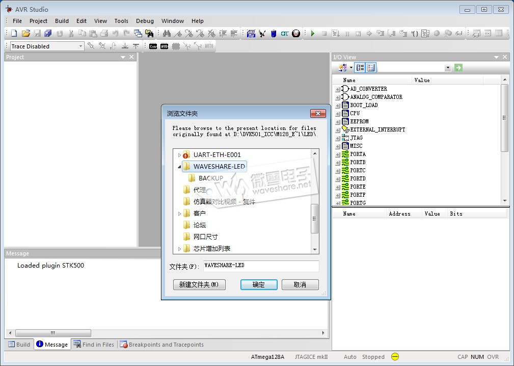Expand the PORTA node in I/O View
Image resolution: width=514 pixels, height=366 pixels.
(337, 154)
